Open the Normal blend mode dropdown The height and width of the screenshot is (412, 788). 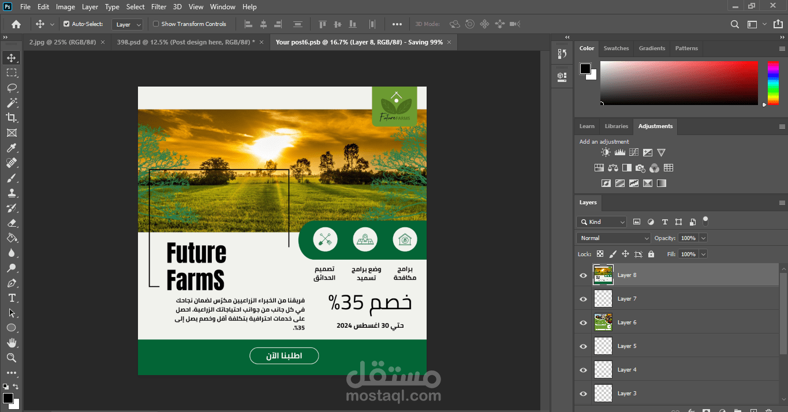point(614,238)
